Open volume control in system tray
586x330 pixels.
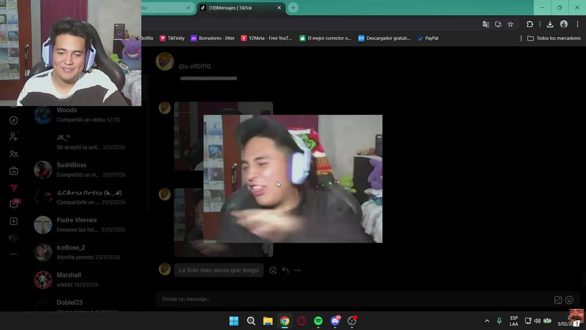(x=537, y=321)
